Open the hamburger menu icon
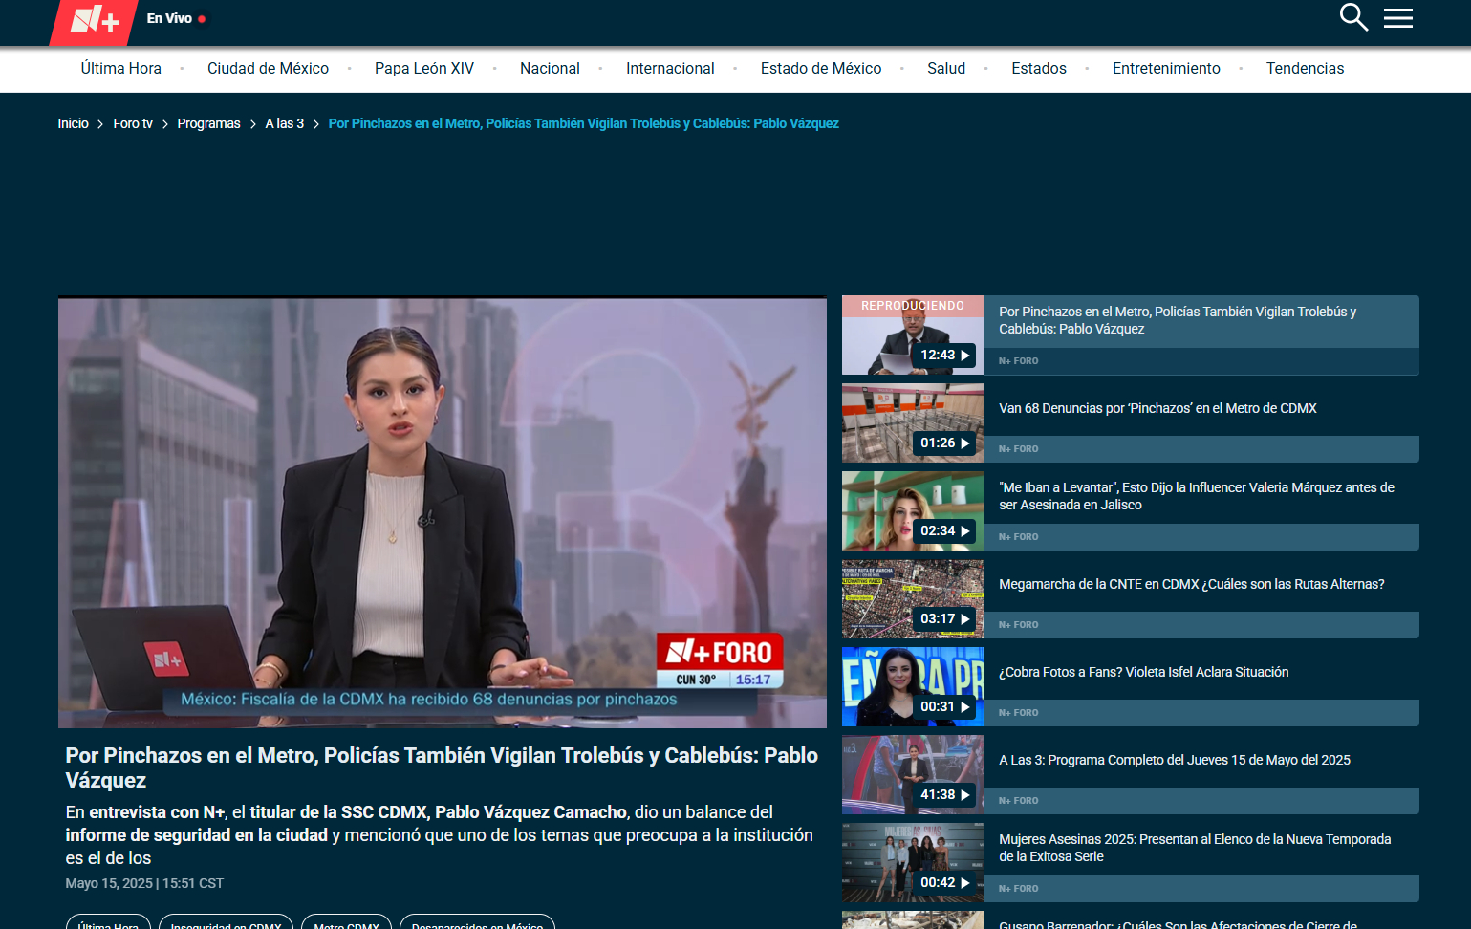Image resolution: width=1471 pixels, height=929 pixels. 1397,18
